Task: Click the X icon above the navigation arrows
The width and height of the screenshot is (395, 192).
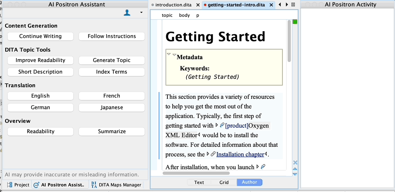Action: click(295, 162)
